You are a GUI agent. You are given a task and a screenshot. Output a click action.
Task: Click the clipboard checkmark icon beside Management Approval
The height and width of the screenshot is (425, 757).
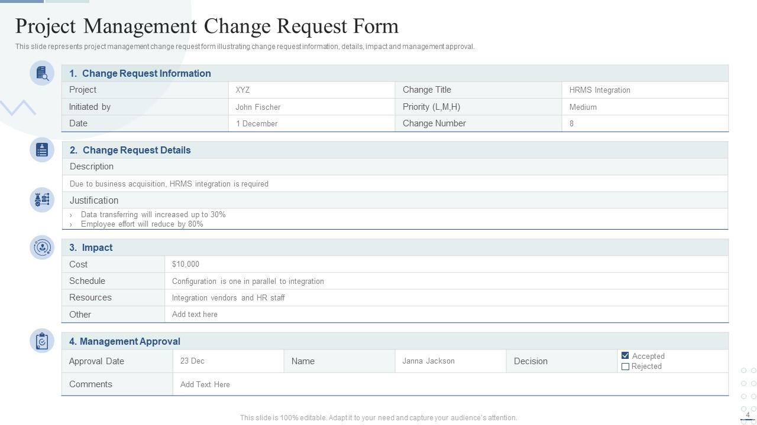click(x=41, y=341)
